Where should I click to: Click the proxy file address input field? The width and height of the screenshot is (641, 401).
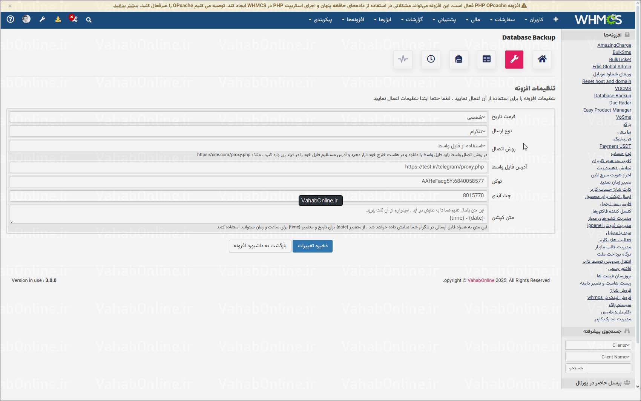(248, 167)
